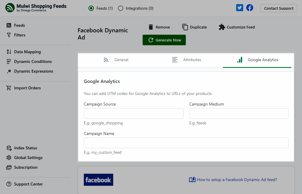
Task: Open Import Orders cart icon
Action: tap(9, 88)
